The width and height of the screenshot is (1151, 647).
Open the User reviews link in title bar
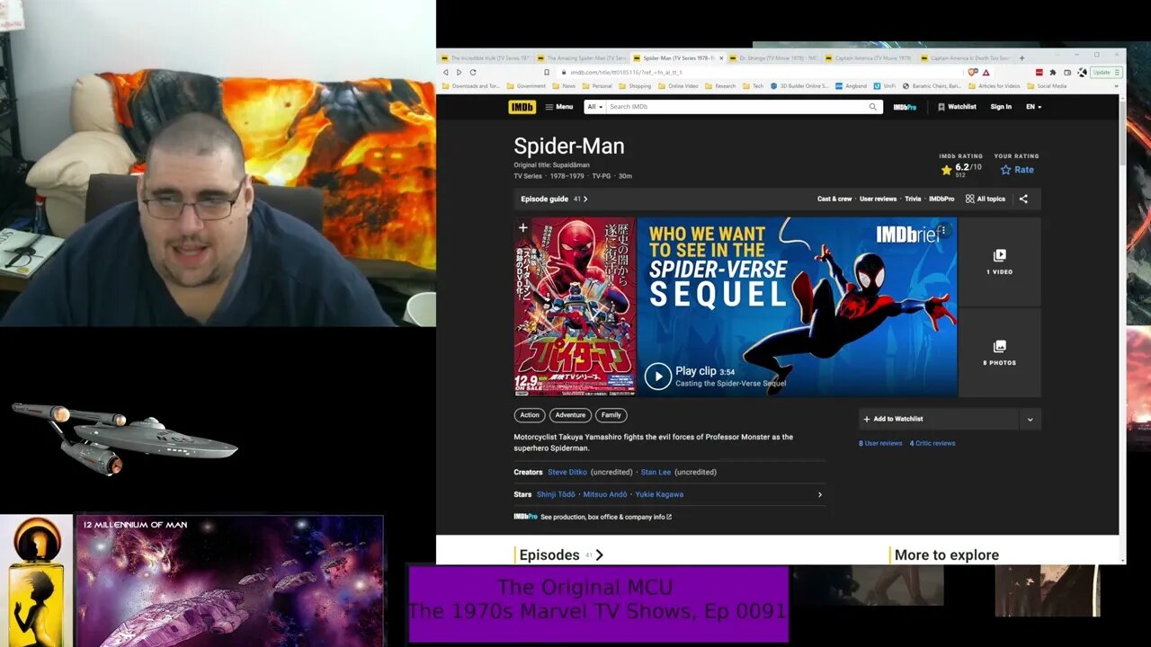pyautogui.click(x=878, y=199)
